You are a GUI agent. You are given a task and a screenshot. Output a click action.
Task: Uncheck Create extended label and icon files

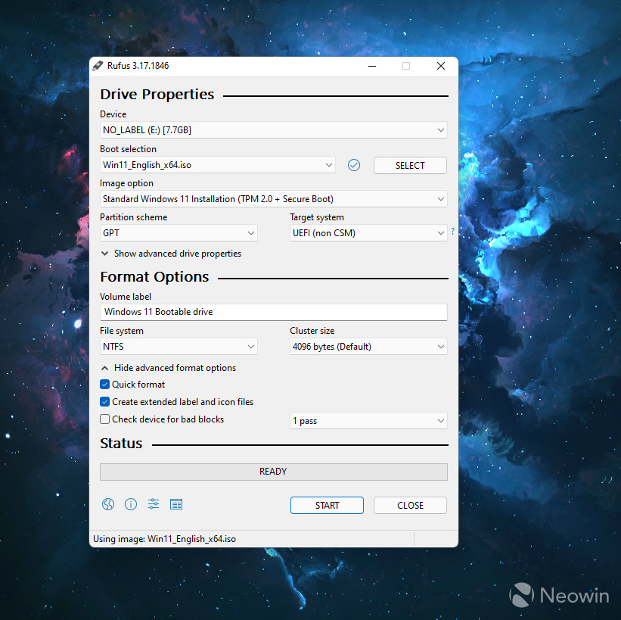[104, 401]
